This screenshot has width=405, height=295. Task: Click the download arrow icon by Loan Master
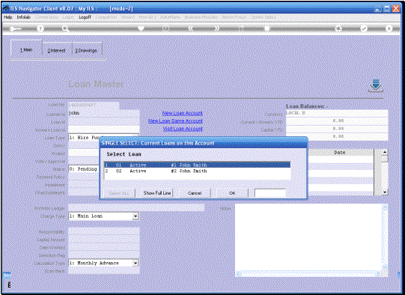pos(376,86)
